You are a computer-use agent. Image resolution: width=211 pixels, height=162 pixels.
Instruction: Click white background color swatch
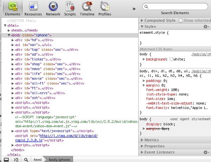171,59
